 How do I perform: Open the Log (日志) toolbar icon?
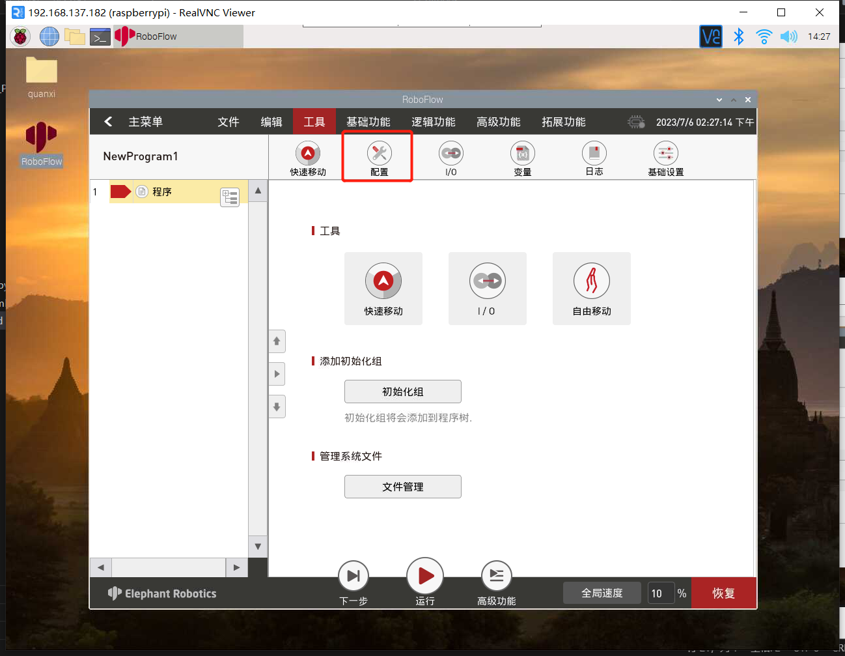594,154
